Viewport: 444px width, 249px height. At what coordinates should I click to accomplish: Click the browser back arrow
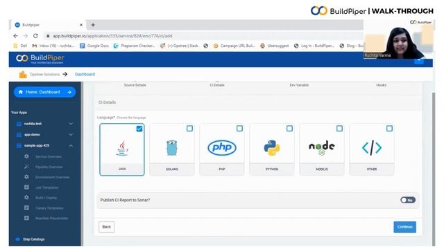15,36
